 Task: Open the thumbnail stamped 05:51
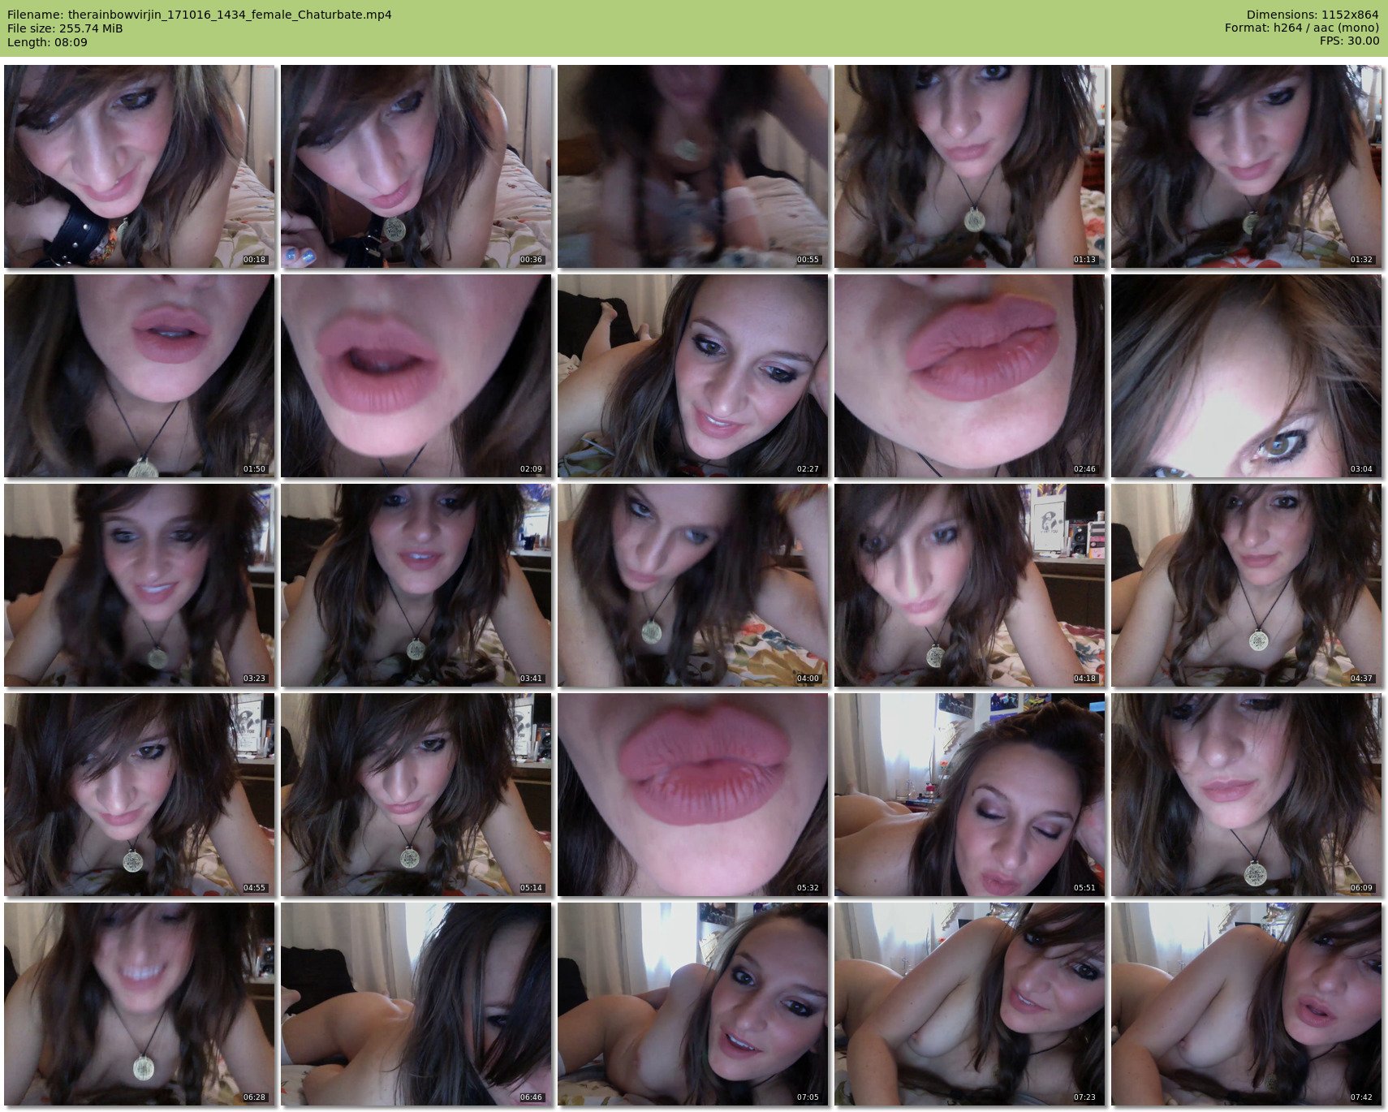[x=970, y=795]
